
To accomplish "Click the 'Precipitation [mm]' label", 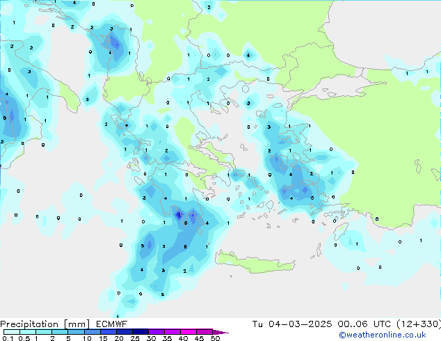I will click(x=45, y=324).
